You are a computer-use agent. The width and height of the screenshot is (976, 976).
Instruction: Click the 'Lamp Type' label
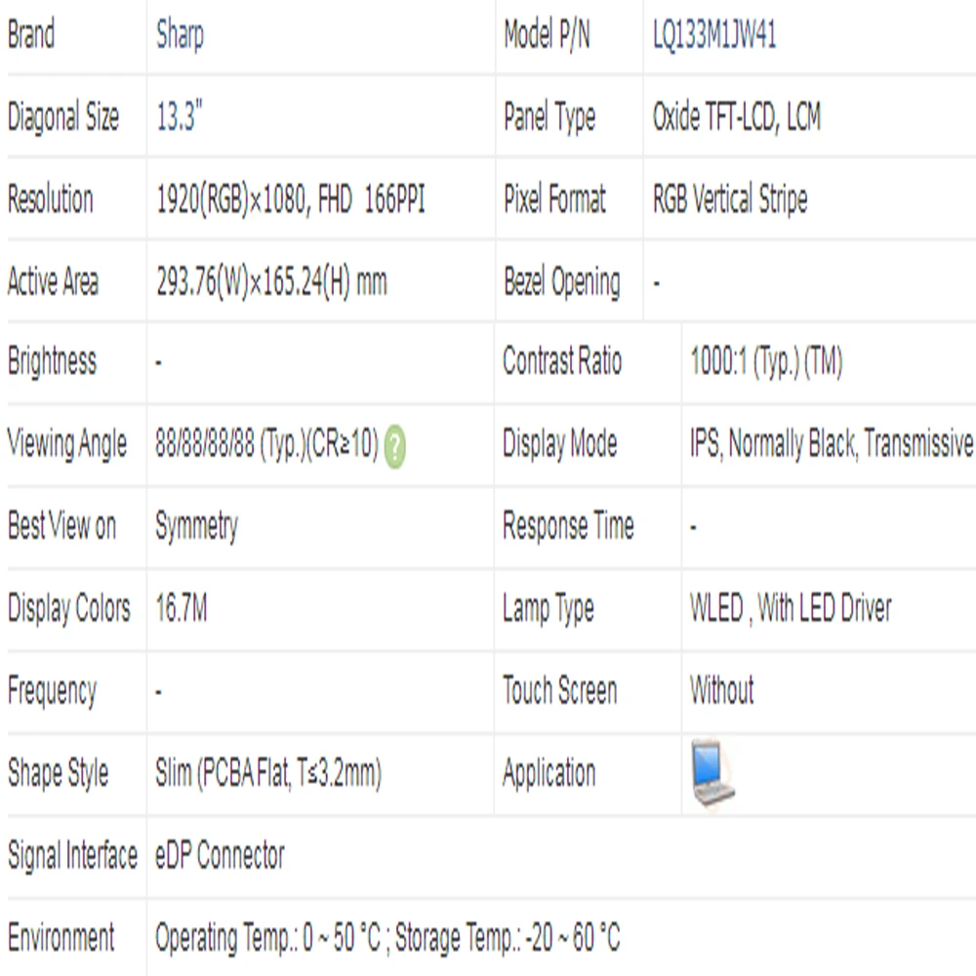(x=549, y=608)
